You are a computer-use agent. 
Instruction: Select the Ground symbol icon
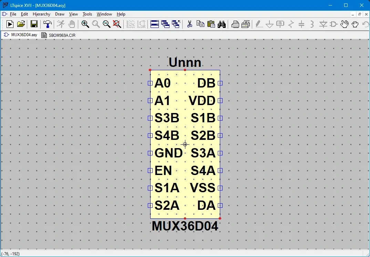(x=269, y=24)
